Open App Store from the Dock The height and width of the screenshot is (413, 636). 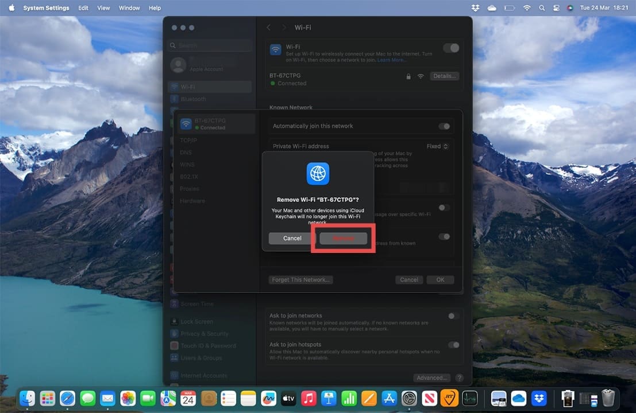[x=388, y=399]
